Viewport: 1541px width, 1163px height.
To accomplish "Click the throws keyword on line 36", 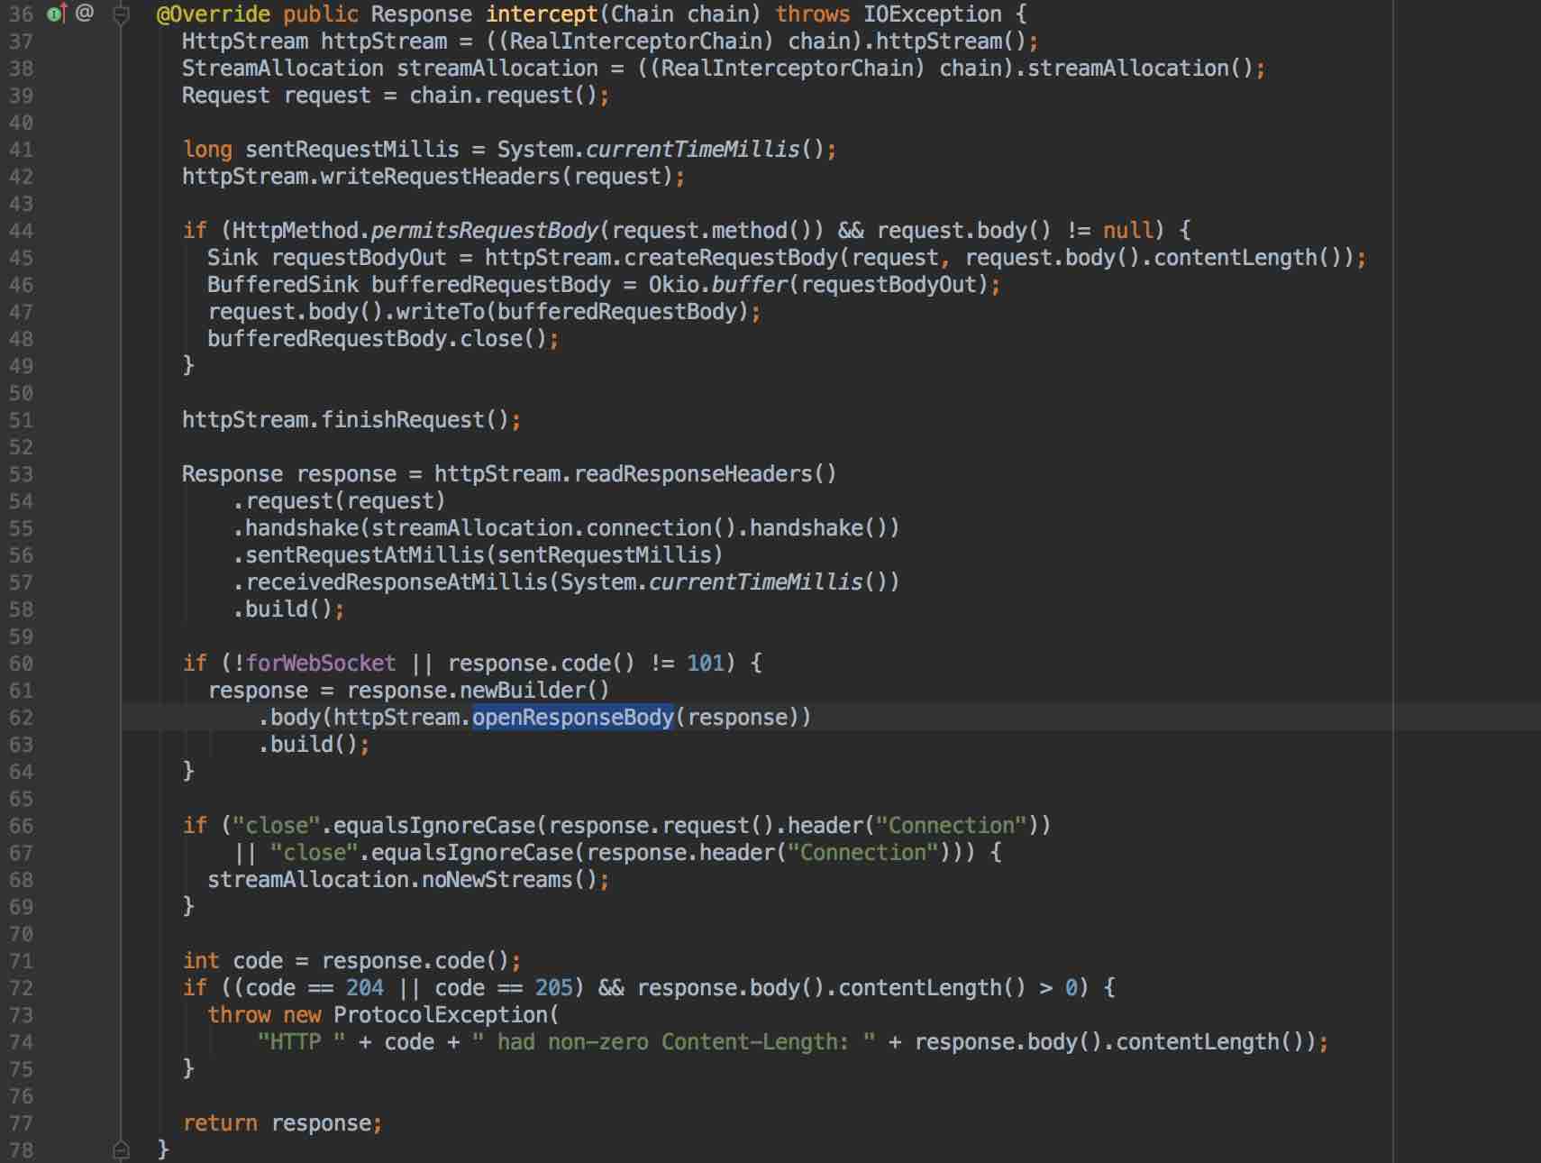I will pos(813,14).
